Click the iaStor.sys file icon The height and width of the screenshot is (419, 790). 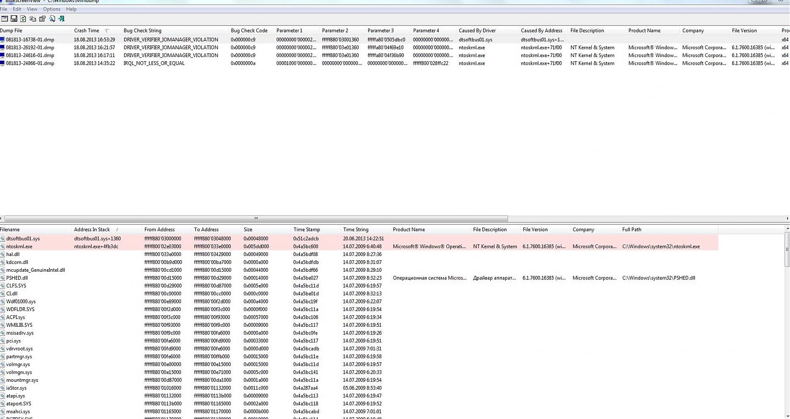tap(2, 388)
